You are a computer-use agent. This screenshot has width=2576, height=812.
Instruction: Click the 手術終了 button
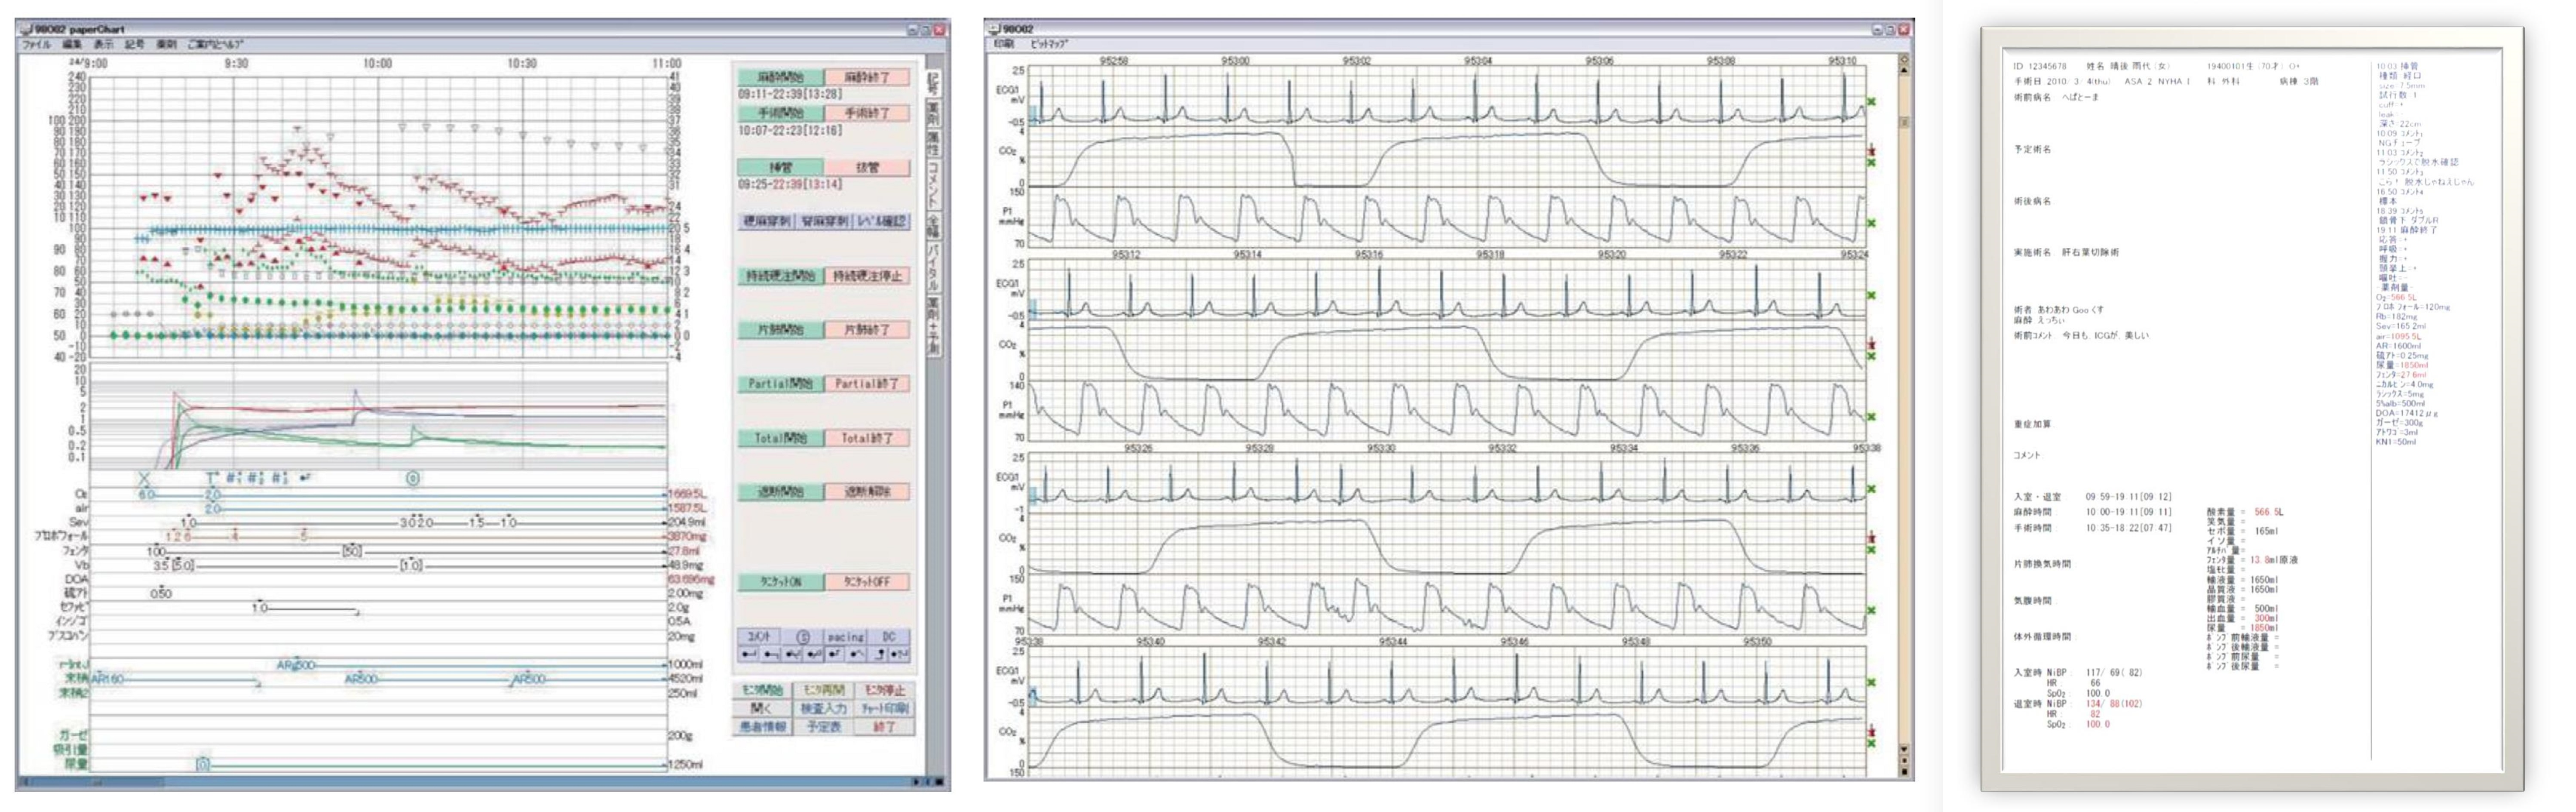[x=867, y=114]
